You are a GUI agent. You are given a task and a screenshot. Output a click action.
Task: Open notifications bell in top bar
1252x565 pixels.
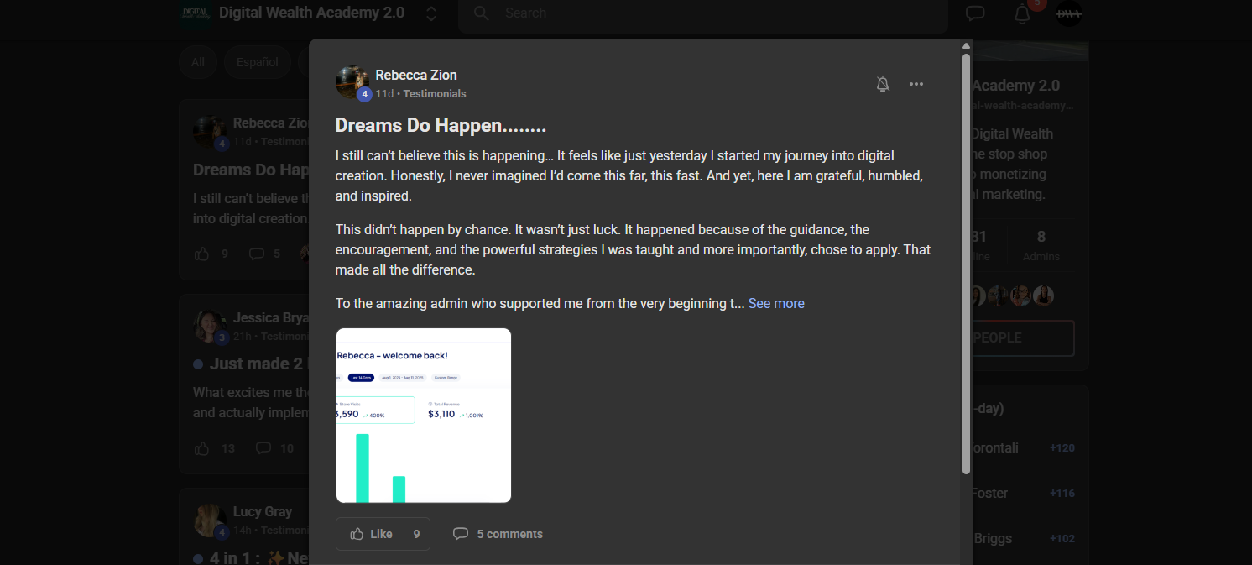coord(1022,13)
